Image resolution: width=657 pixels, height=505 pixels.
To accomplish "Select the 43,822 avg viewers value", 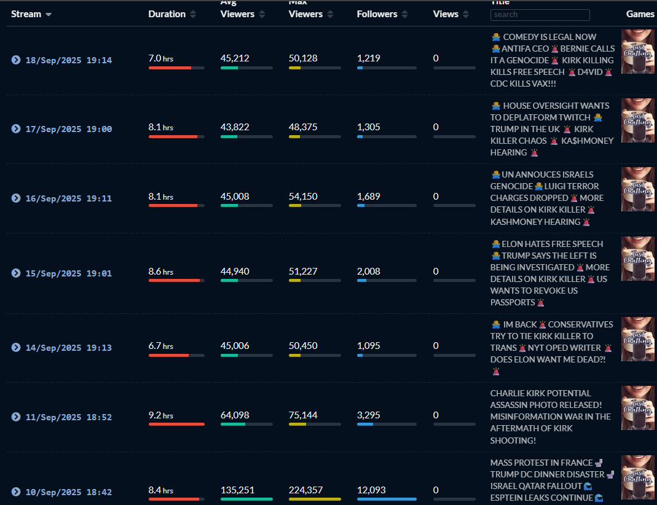I will point(235,127).
